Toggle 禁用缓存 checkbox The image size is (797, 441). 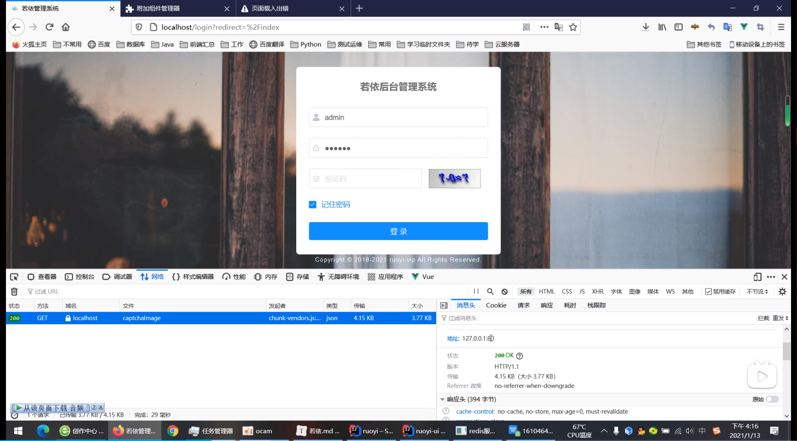pos(708,291)
